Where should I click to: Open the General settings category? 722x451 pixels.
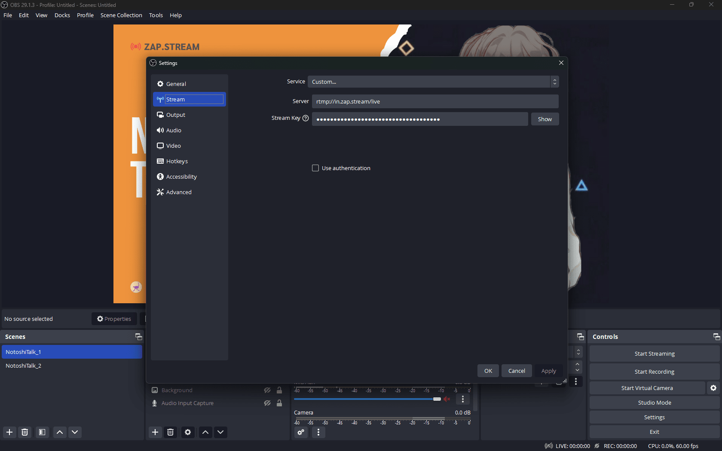coord(189,84)
